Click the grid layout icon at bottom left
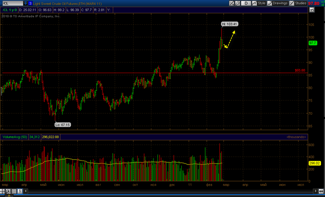Screen dimensions: 325x197 pyautogui.click(x=2, y=191)
